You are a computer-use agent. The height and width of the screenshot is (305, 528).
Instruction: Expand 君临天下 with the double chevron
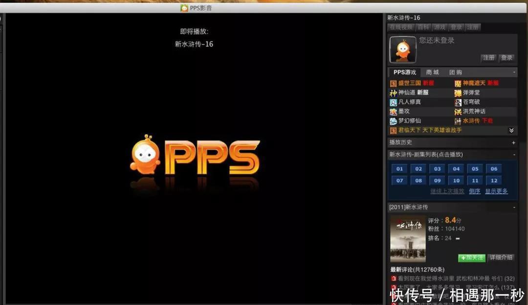pos(511,130)
